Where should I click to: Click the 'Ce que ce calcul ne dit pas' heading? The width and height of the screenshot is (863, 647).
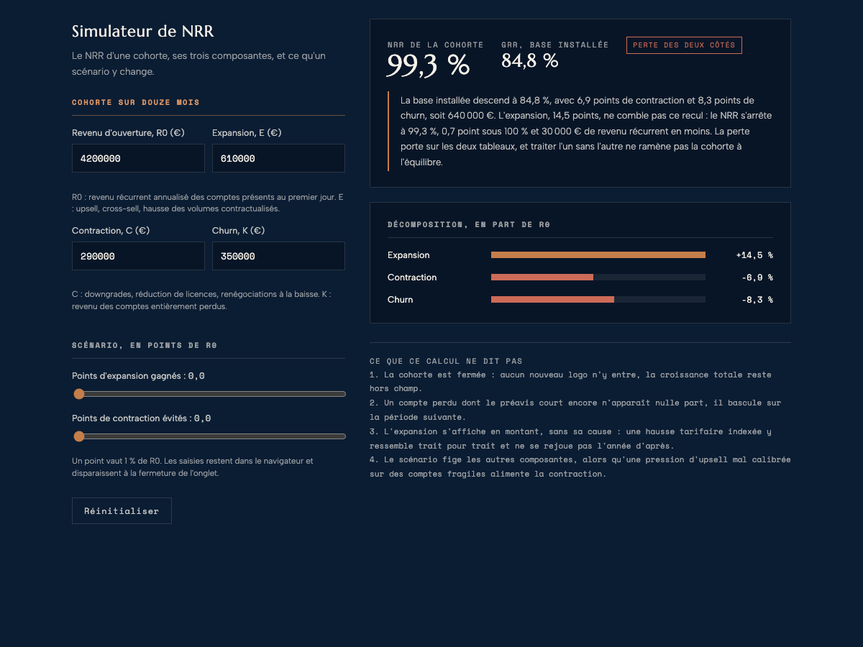pyautogui.click(x=446, y=361)
